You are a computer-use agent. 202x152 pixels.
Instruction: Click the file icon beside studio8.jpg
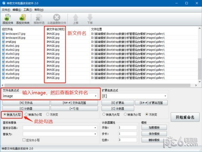3,74
